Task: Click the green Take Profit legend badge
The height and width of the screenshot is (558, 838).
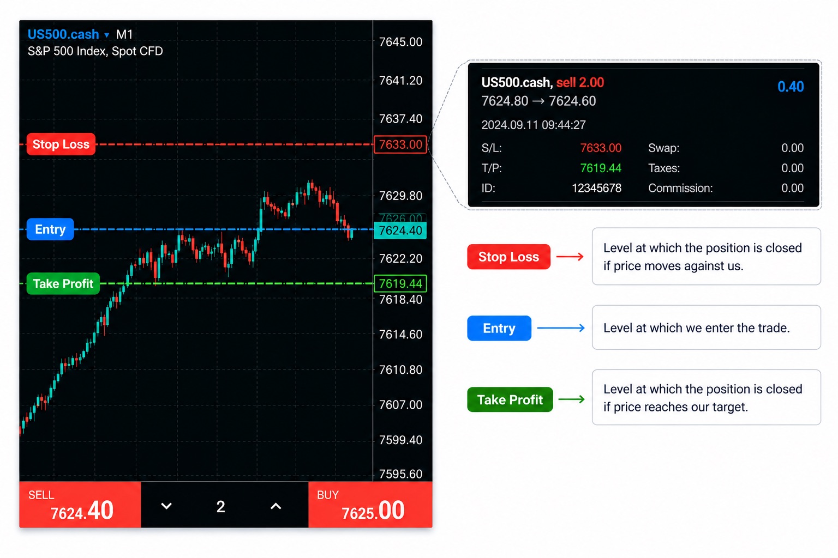Action: tap(510, 399)
